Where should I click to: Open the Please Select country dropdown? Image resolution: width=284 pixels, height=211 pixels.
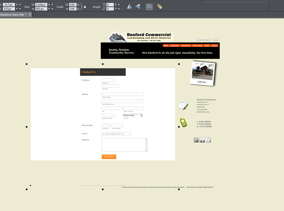[133, 115]
